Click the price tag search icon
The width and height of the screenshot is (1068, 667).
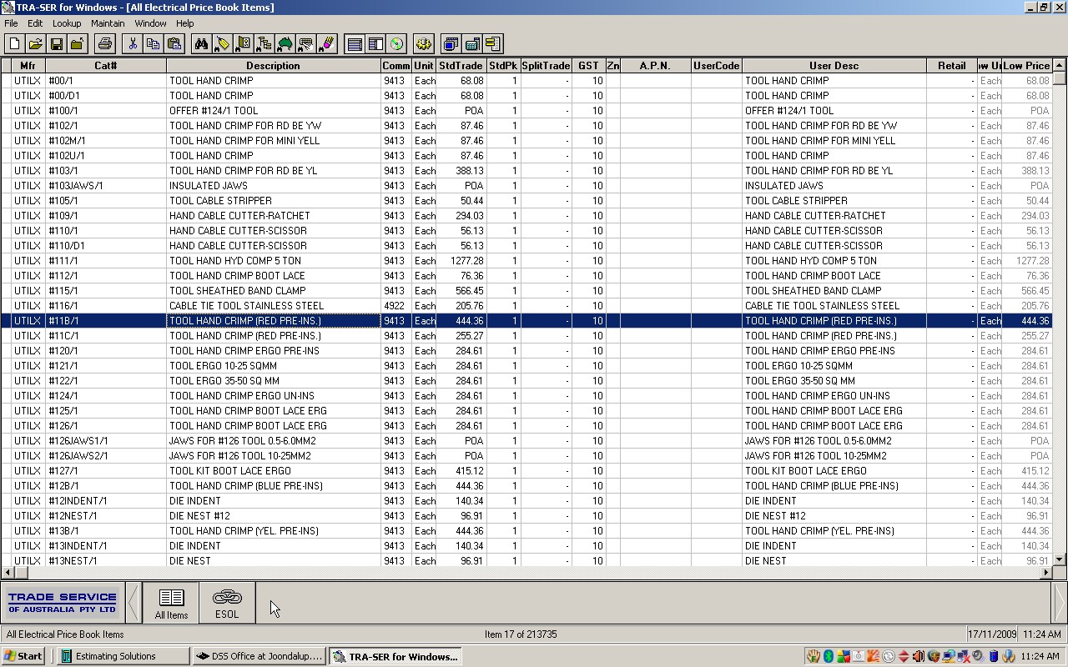(222, 44)
